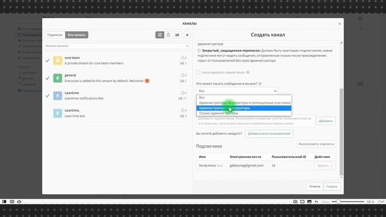Viewport: 386px width, 217px height.
Task: Click Добавить button for subscribers
Action: tap(326, 121)
